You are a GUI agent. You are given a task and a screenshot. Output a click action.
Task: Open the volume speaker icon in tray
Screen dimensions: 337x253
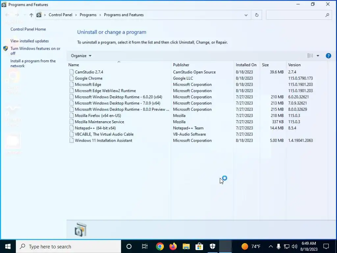(295, 246)
